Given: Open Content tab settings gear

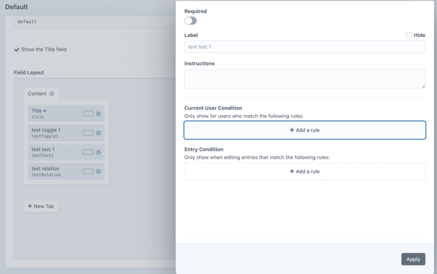Looking at the screenshot, I should tap(52, 94).
